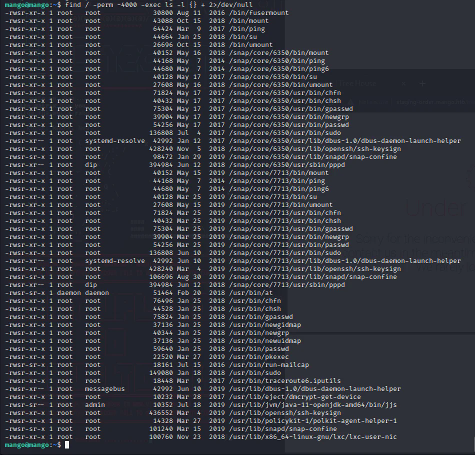The height and width of the screenshot is (455, 475).
Task: Click the /bin/su entry
Action: pos(243,37)
